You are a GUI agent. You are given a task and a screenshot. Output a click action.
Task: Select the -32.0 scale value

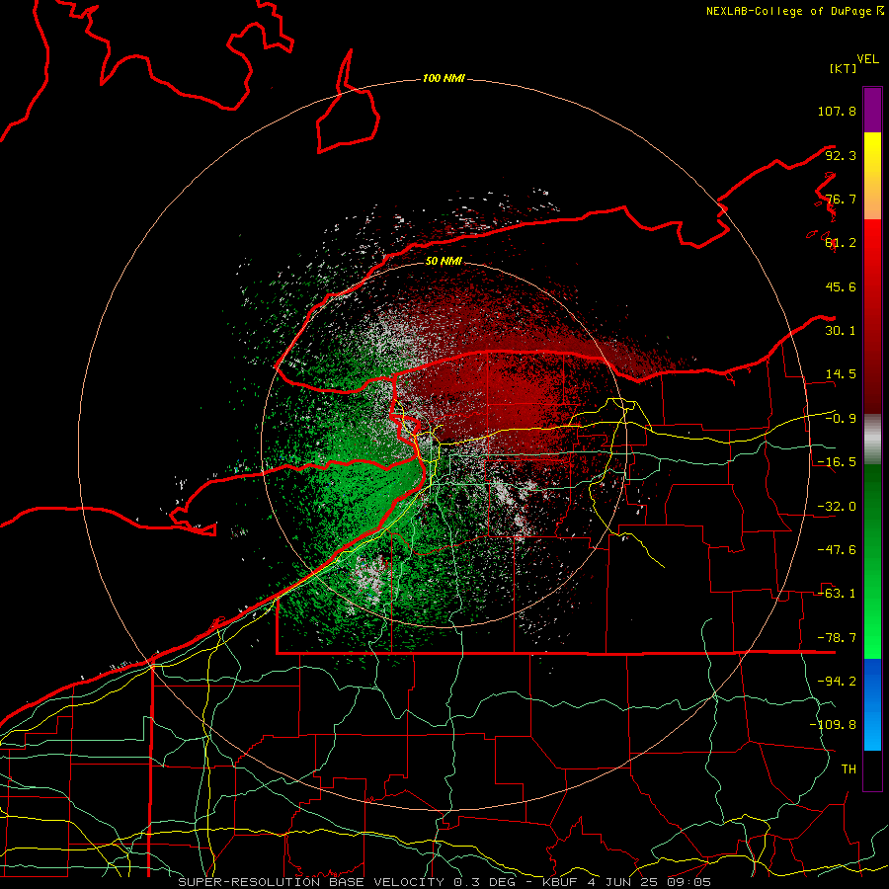point(837,507)
